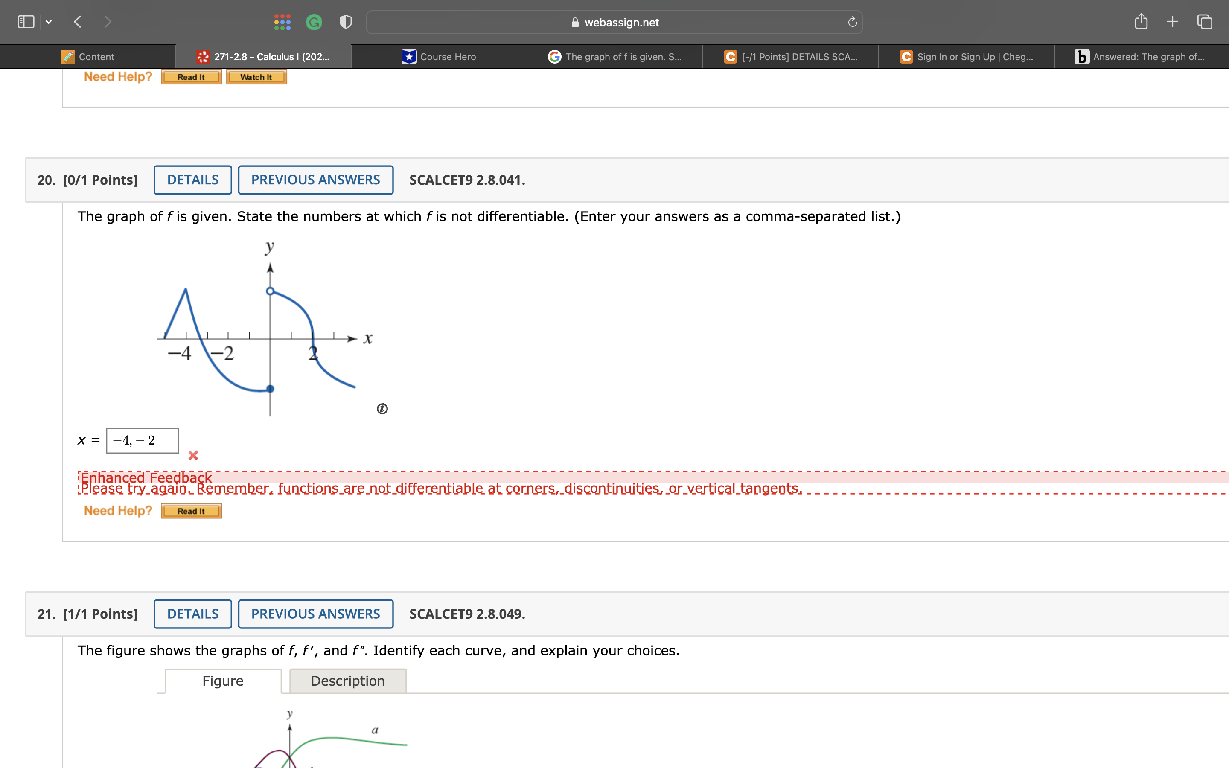Open the sidebar options chevron
The image size is (1229, 768).
pos(49,21)
